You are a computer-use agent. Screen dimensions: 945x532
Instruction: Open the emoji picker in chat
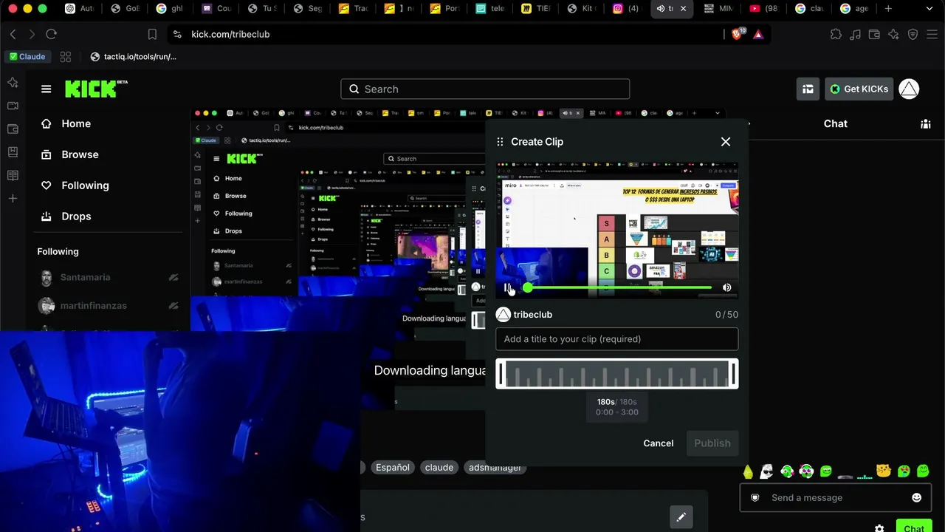[917, 498]
